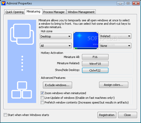Click the Admiral app icon in title bar

tap(3, 3)
